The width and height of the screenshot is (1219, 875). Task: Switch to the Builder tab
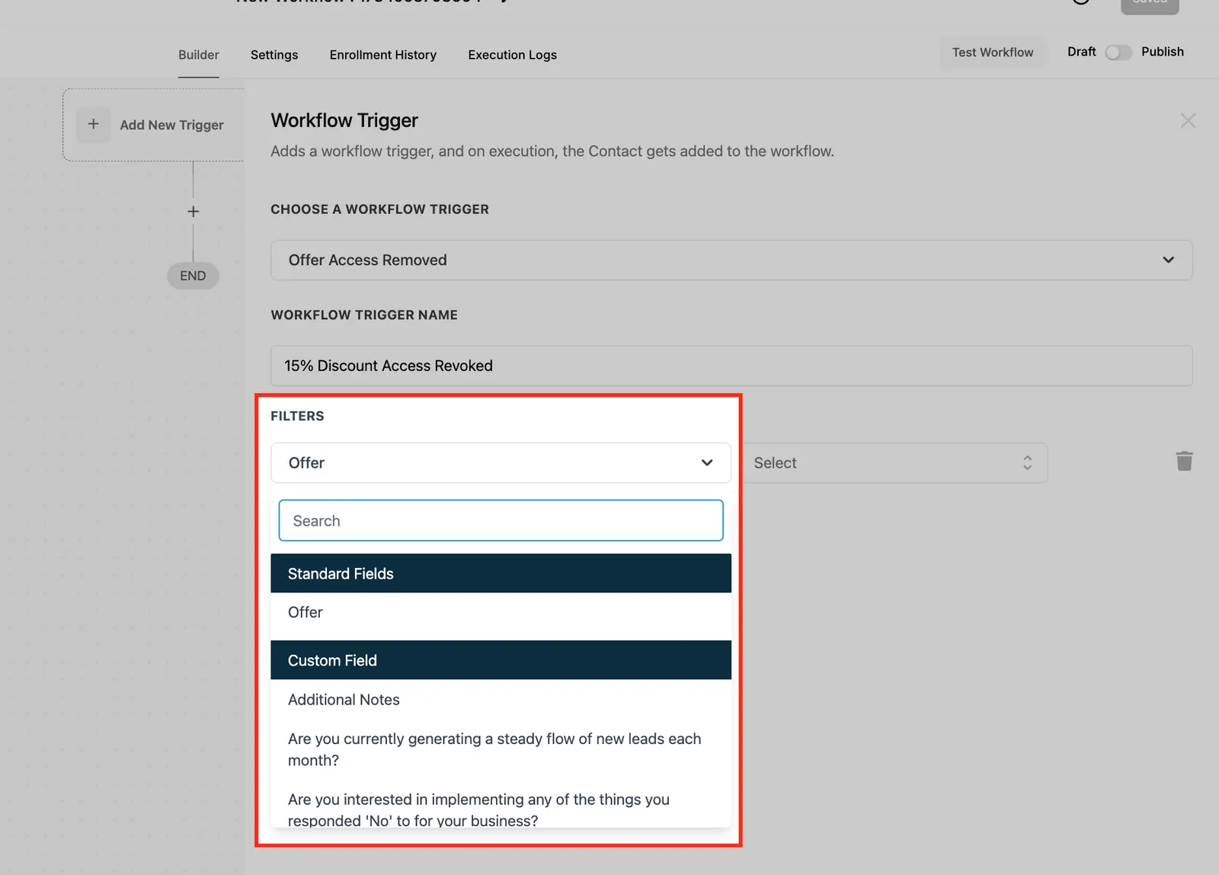199,55
